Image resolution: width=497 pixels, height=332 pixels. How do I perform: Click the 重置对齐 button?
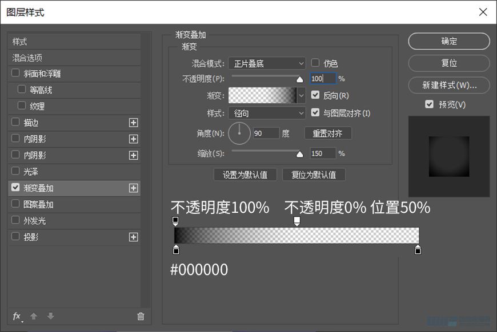pyautogui.click(x=327, y=133)
